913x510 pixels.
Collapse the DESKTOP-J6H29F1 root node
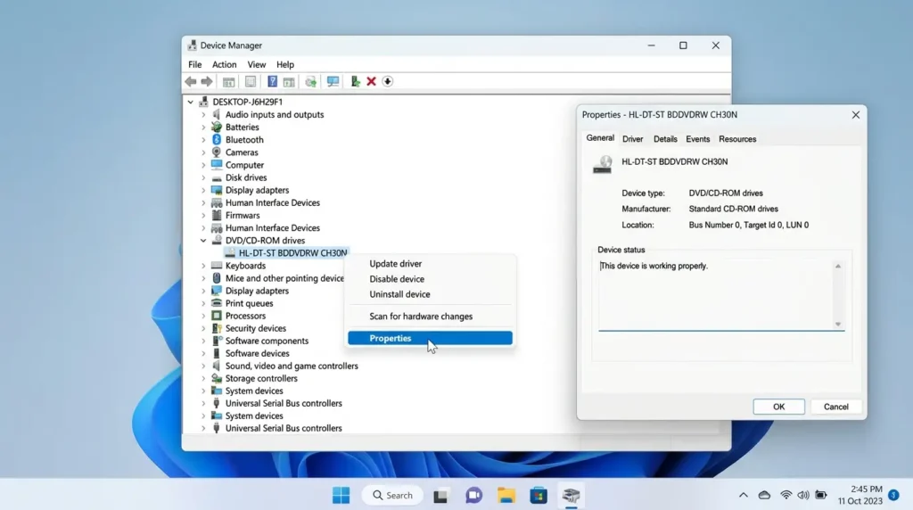click(191, 102)
